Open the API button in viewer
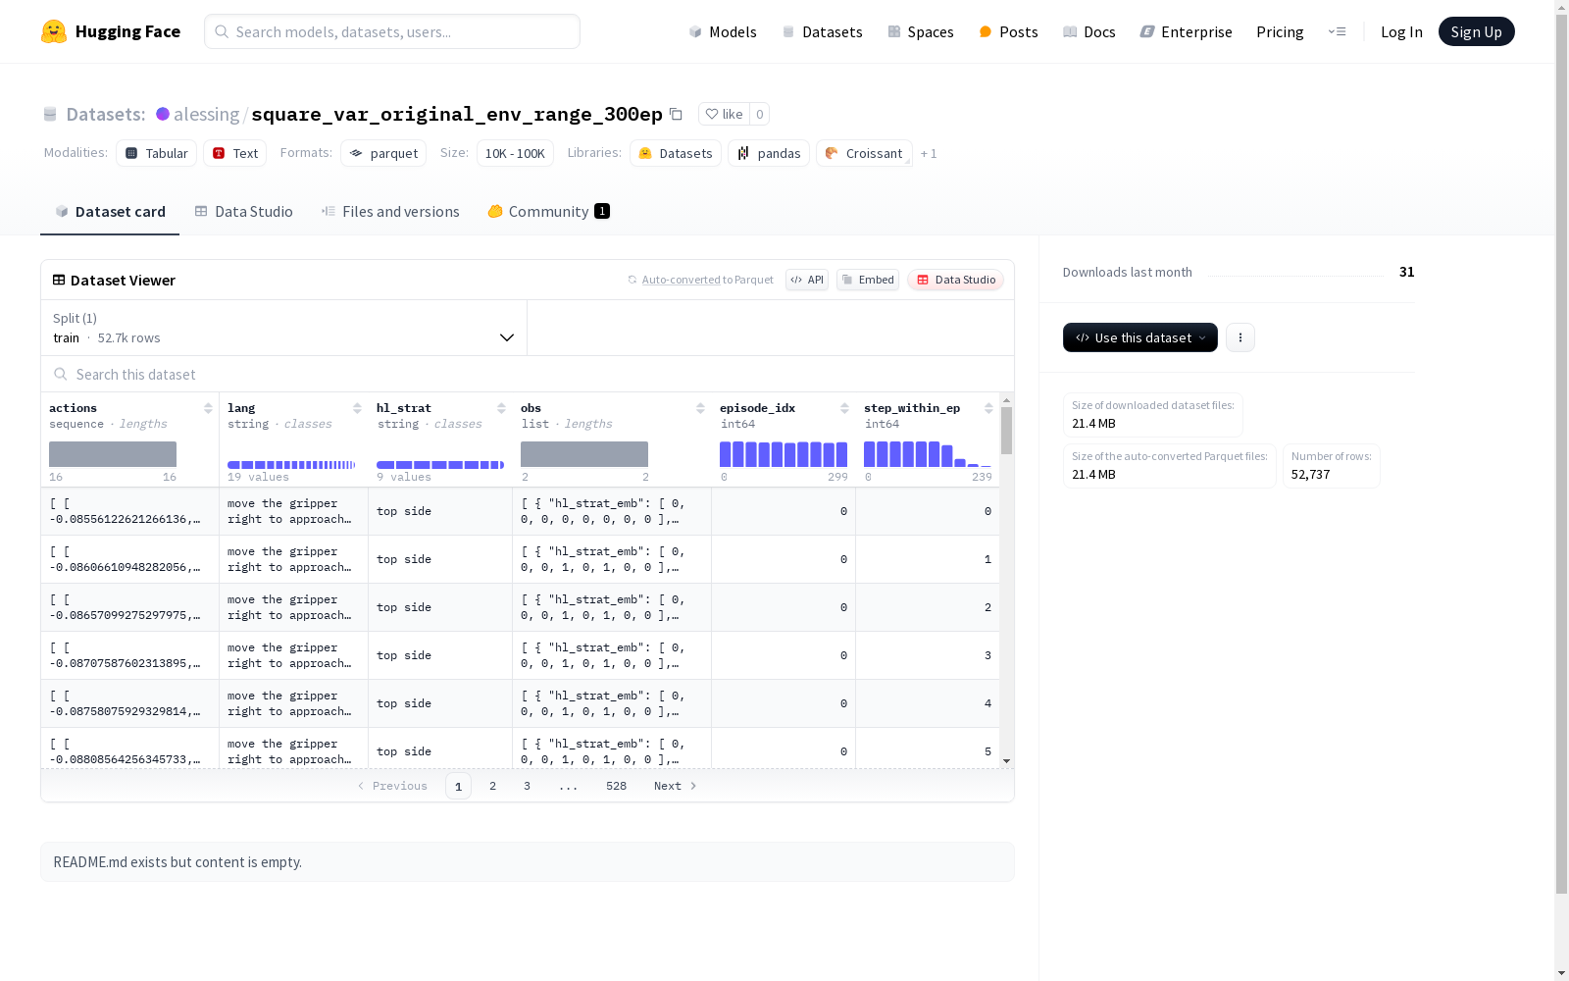Screen dimensions: 1569x981 click(x=807, y=280)
